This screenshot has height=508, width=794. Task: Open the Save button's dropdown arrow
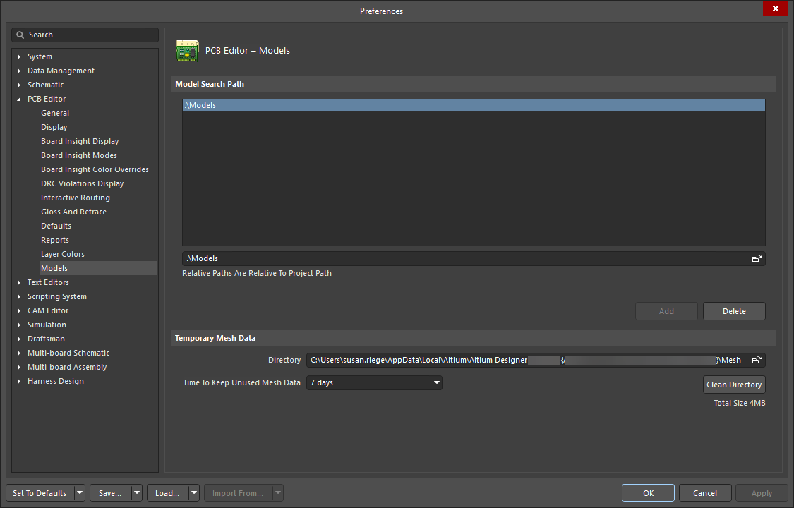136,492
